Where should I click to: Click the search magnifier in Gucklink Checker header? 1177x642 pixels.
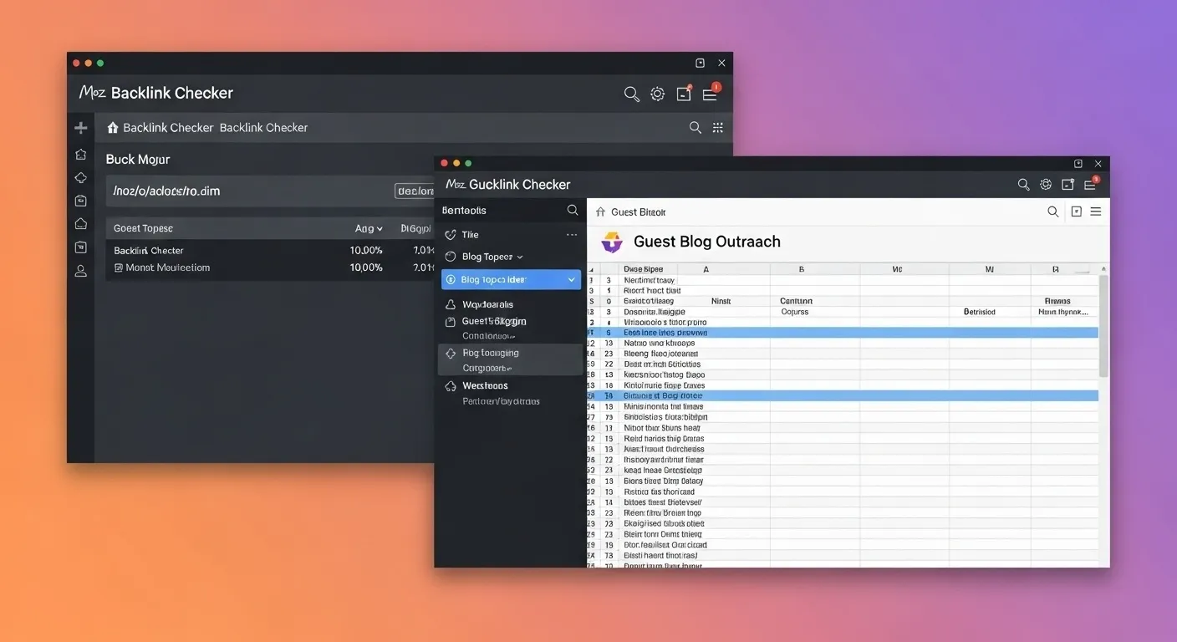point(1023,185)
